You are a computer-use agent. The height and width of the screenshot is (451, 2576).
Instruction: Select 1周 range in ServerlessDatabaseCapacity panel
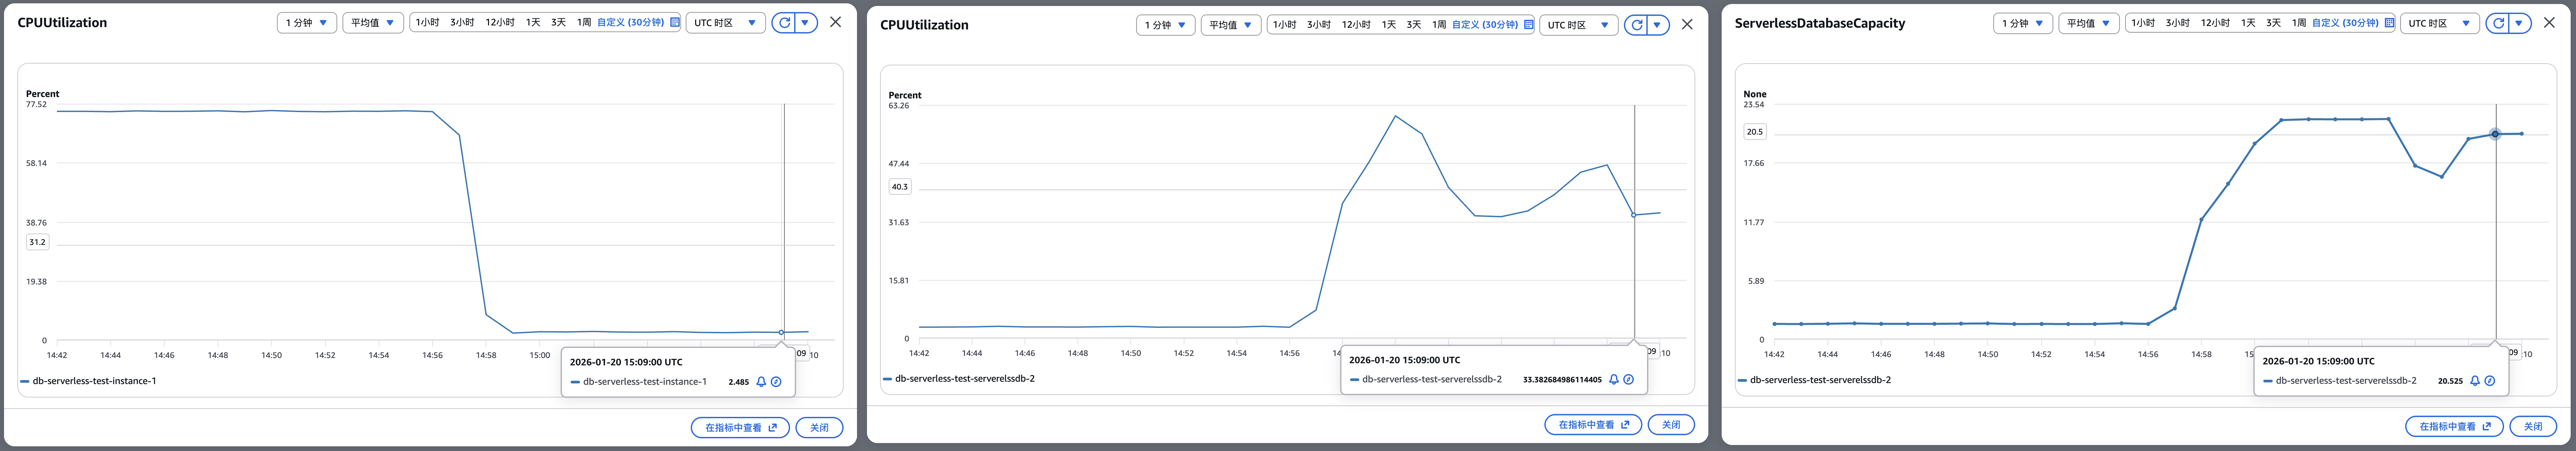[2299, 23]
